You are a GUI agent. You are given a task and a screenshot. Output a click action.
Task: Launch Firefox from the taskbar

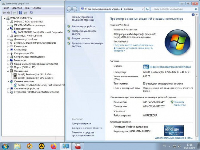54,146
